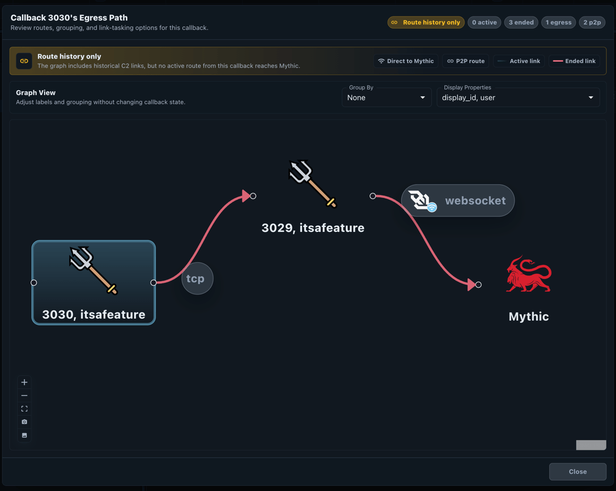Click the Display Properties dropdown arrow

coord(591,98)
